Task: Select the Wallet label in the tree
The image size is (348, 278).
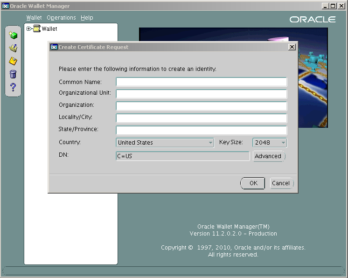Action: (x=49, y=28)
